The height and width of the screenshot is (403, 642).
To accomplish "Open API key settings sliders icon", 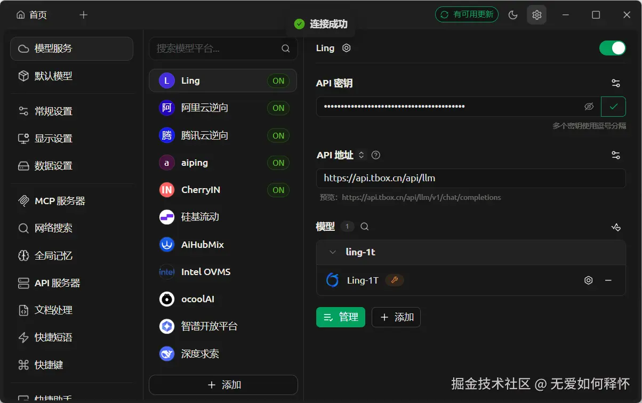I will tap(616, 83).
